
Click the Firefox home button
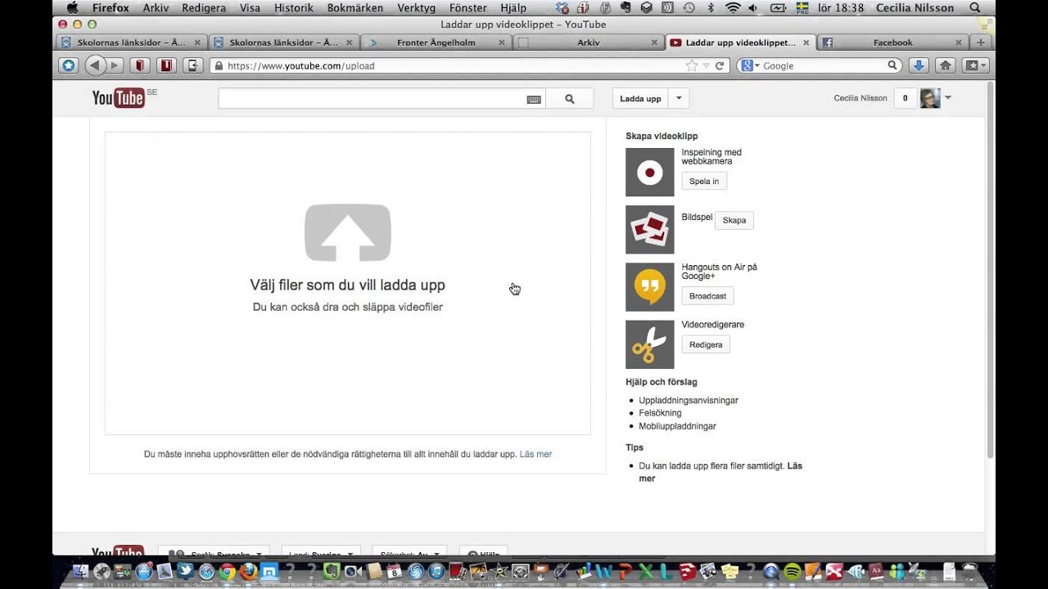pos(945,65)
